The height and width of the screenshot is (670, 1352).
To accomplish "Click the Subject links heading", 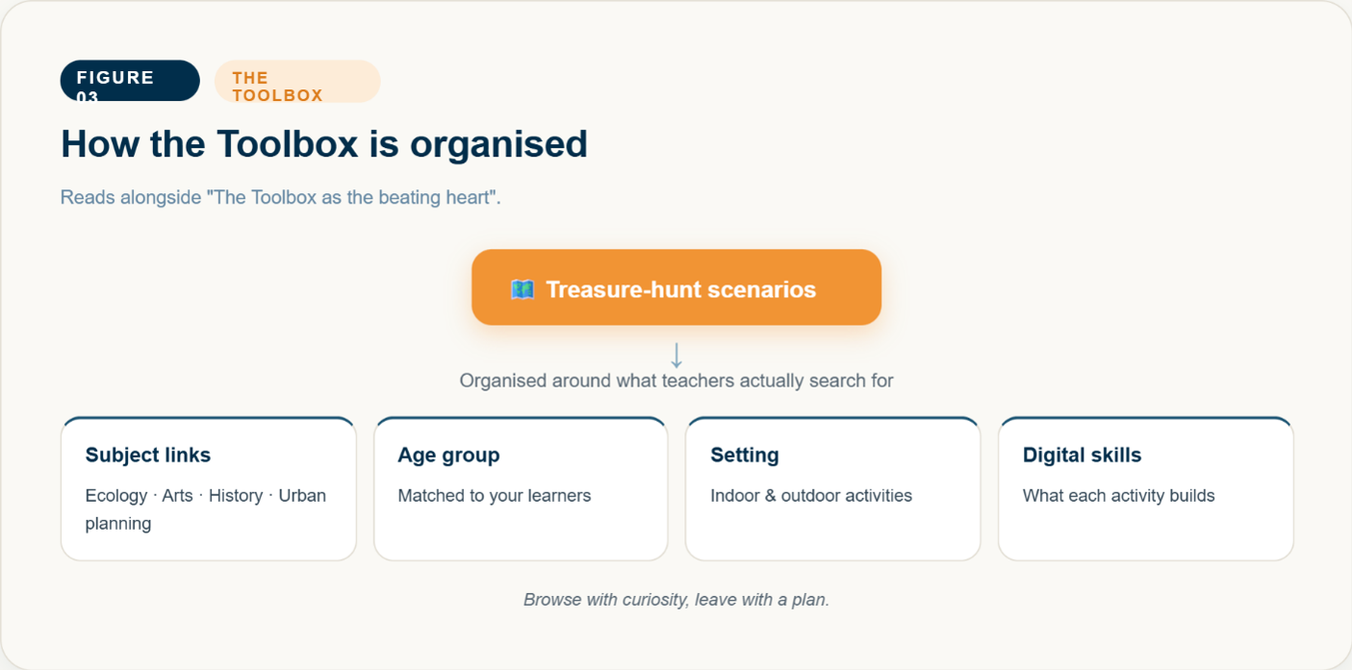I will 148,455.
